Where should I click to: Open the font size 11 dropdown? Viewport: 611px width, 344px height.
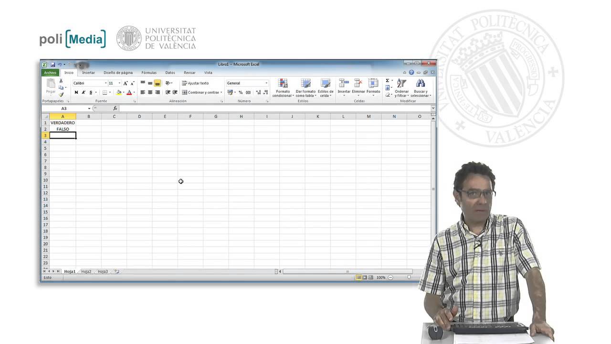[119, 83]
